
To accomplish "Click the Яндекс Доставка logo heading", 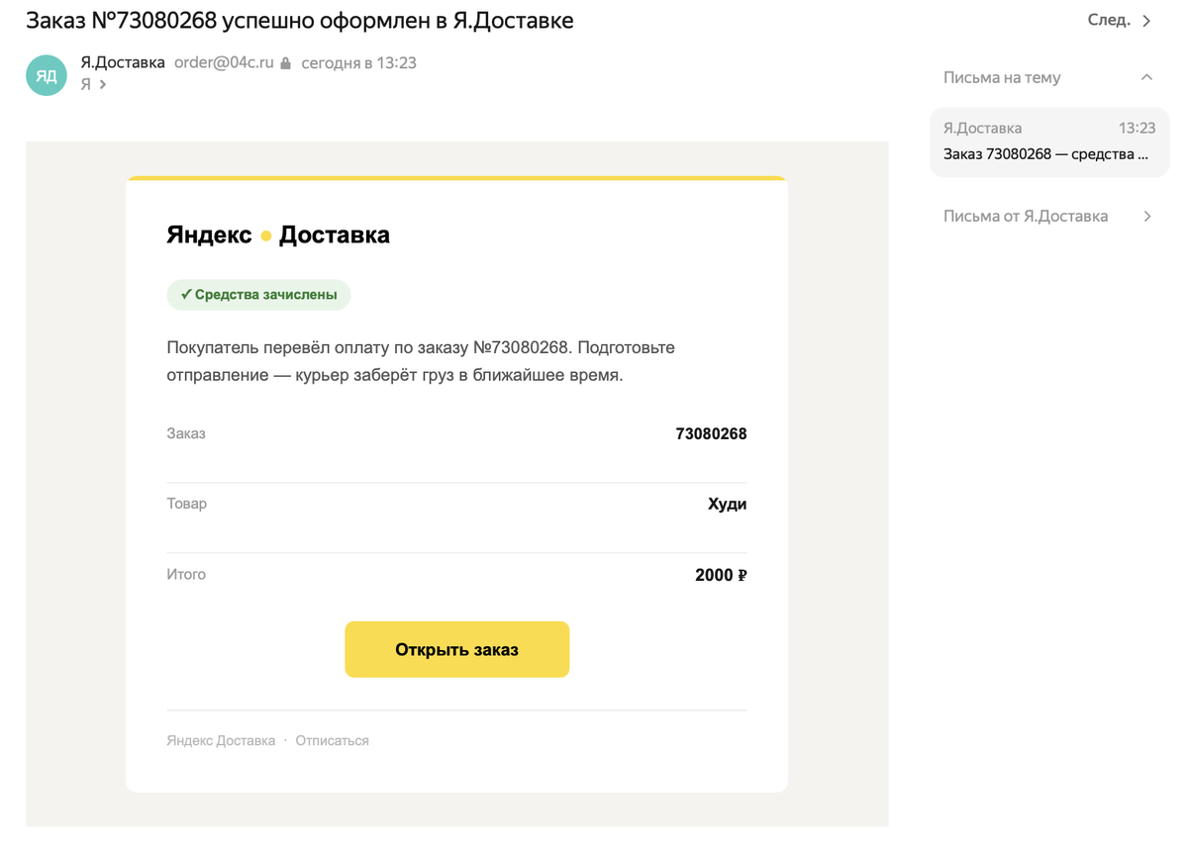I will [x=278, y=235].
